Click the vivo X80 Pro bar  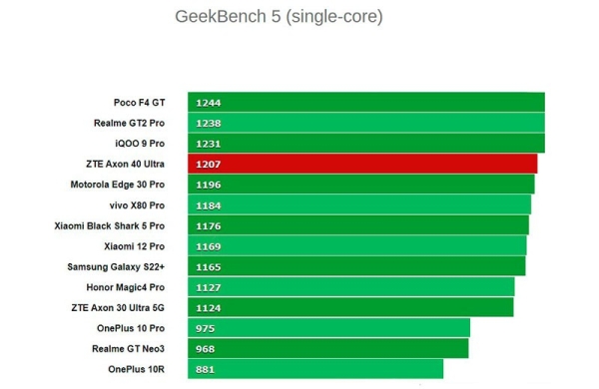click(359, 205)
